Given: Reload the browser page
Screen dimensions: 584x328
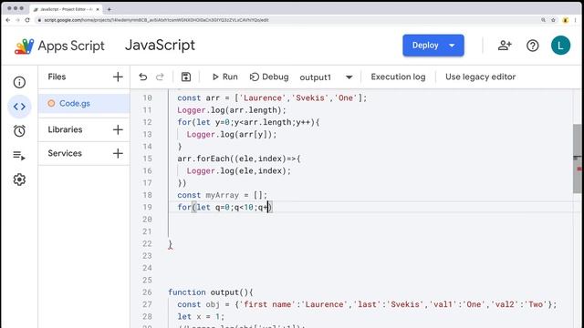Looking at the screenshot, I should [x=27, y=20].
